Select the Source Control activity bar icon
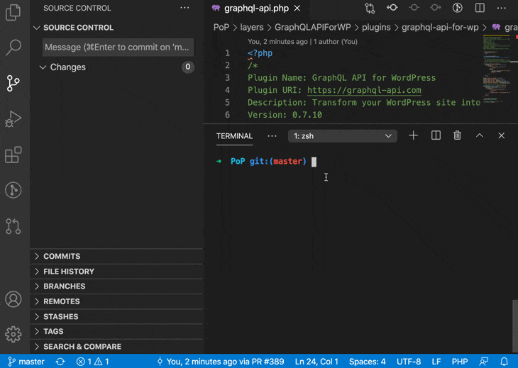The height and width of the screenshot is (368, 518). point(13,83)
